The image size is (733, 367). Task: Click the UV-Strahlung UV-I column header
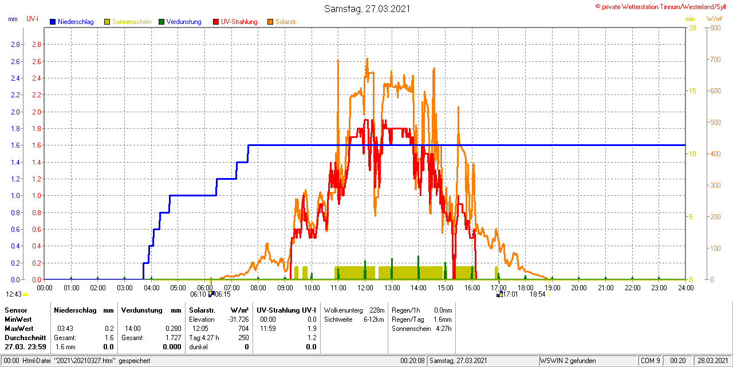286,310
